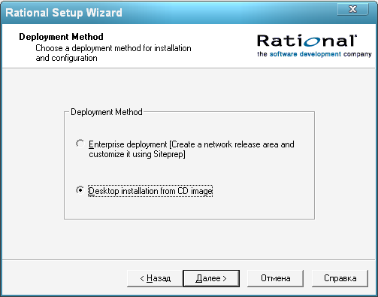Close the Rational Setup Wizard window
Image resolution: width=378 pixels, height=297 pixels.
(x=352, y=9)
